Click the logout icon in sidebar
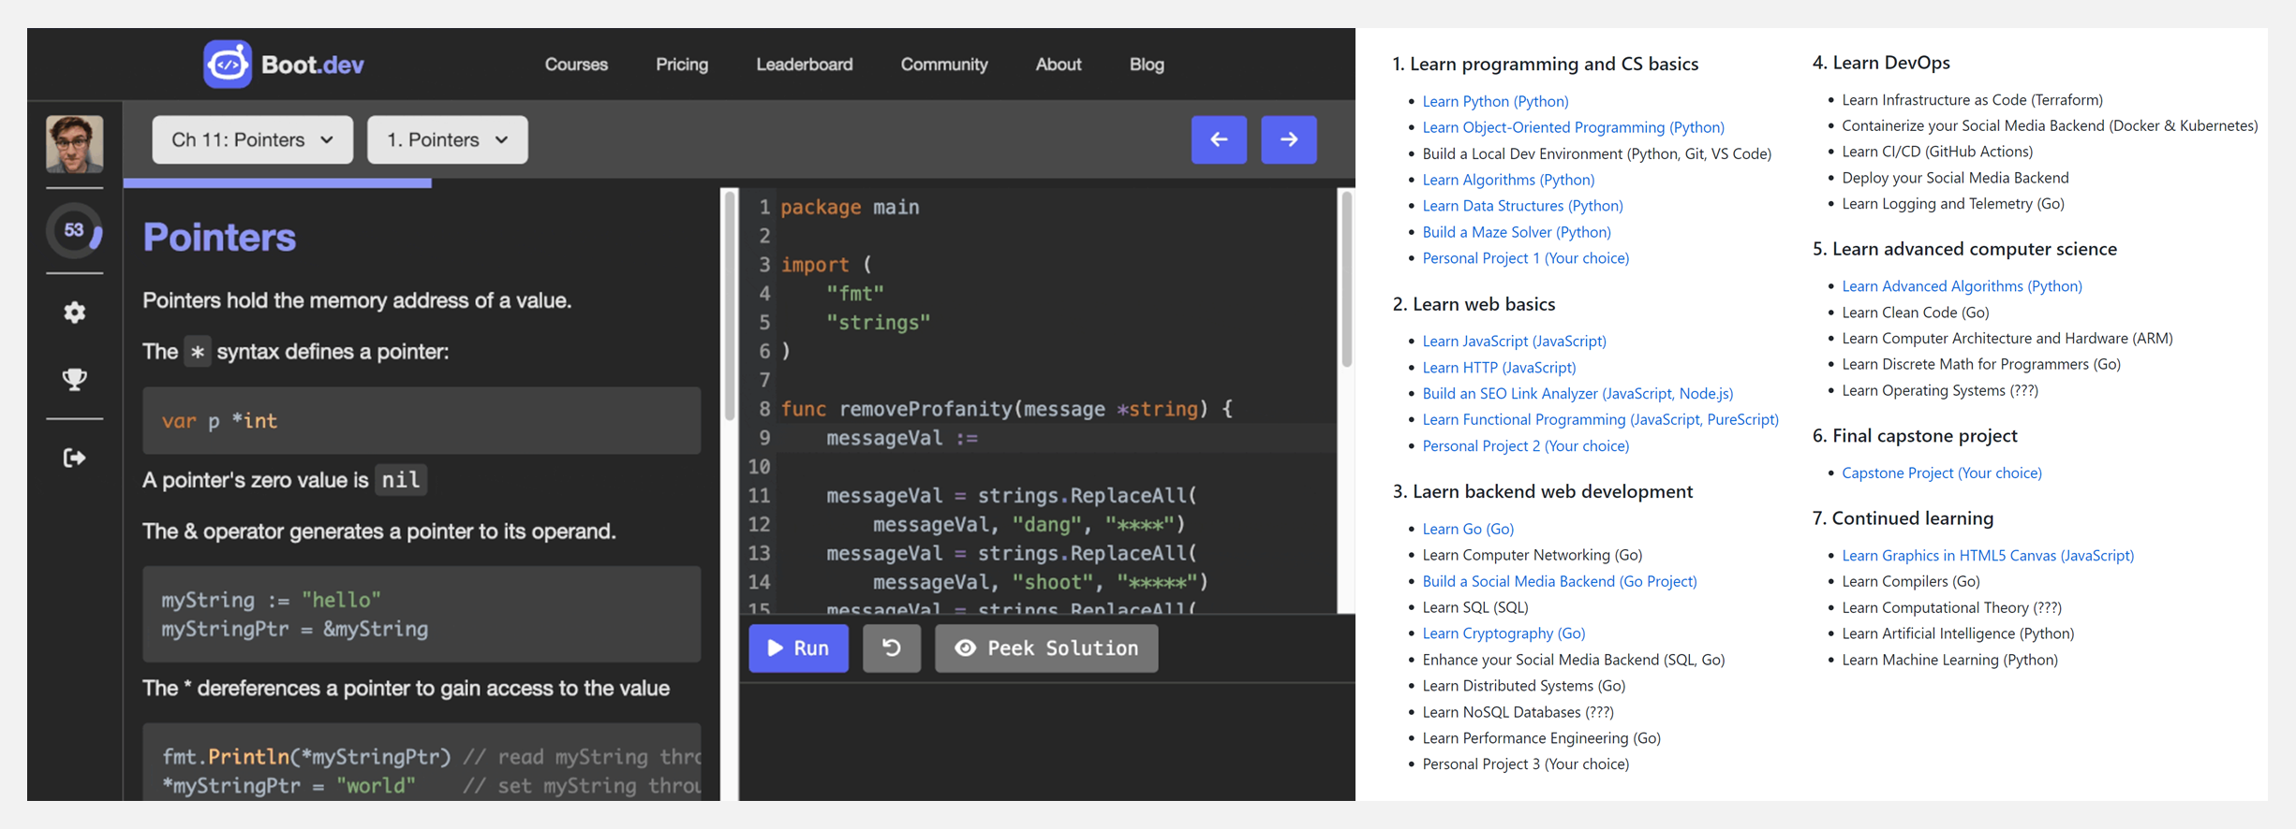2296x829 pixels. [x=74, y=458]
